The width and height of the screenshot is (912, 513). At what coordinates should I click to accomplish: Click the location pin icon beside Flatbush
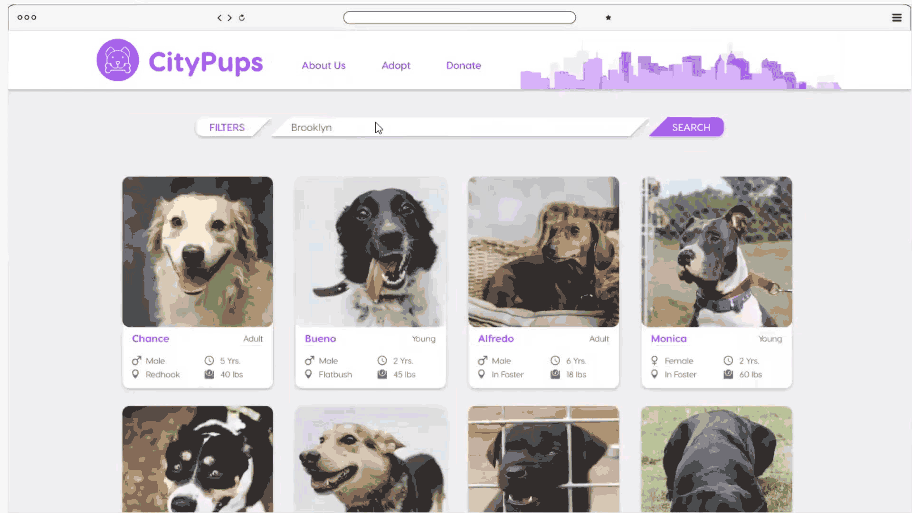(308, 374)
